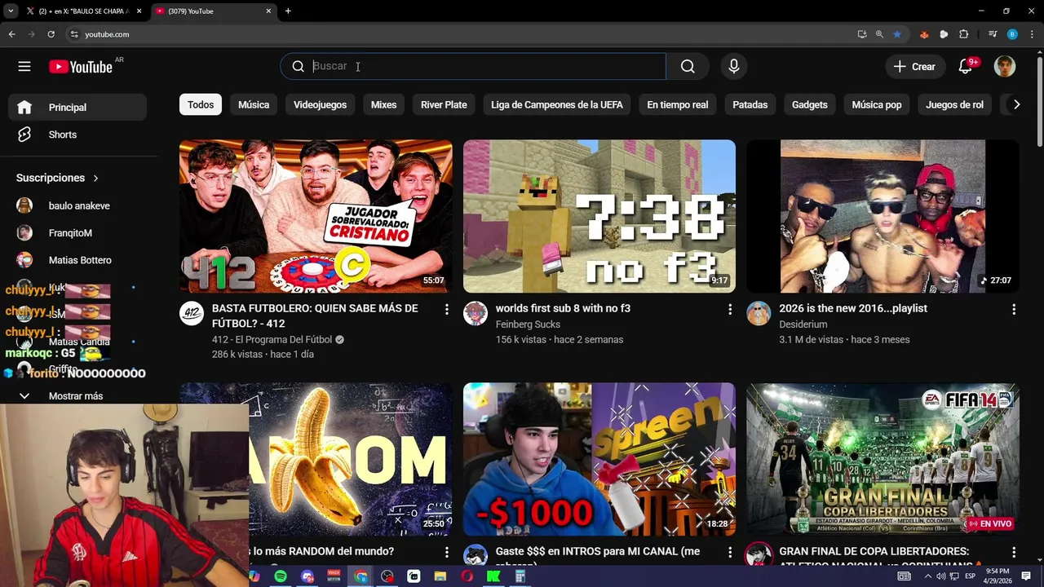The width and height of the screenshot is (1044, 587).
Task: Open the Chrome extensions puzzle menu
Action: coord(964,34)
